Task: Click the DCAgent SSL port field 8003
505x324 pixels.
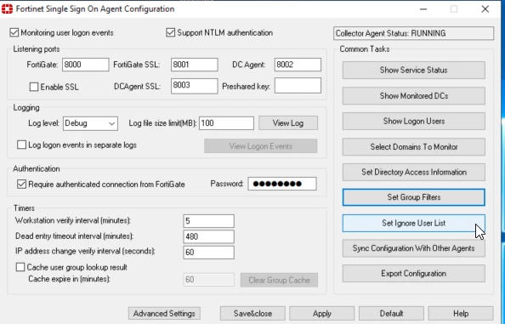Action: coord(194,86)
